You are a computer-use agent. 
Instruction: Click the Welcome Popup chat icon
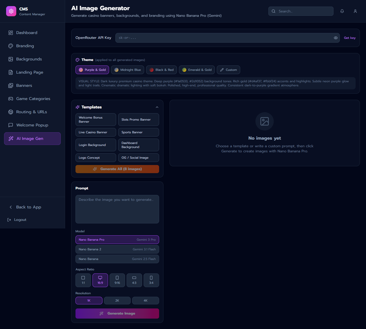click(x=11, y=125)
